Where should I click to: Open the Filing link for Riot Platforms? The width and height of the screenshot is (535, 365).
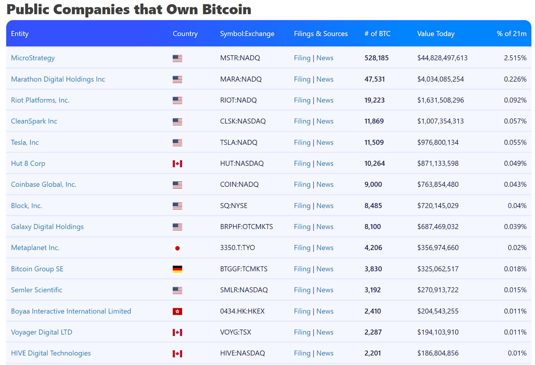click(x=302, y=100)
